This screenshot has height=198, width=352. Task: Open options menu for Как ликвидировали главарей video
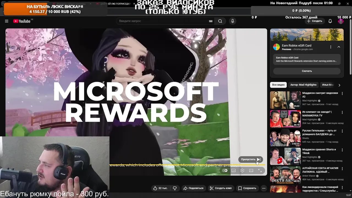342,187
